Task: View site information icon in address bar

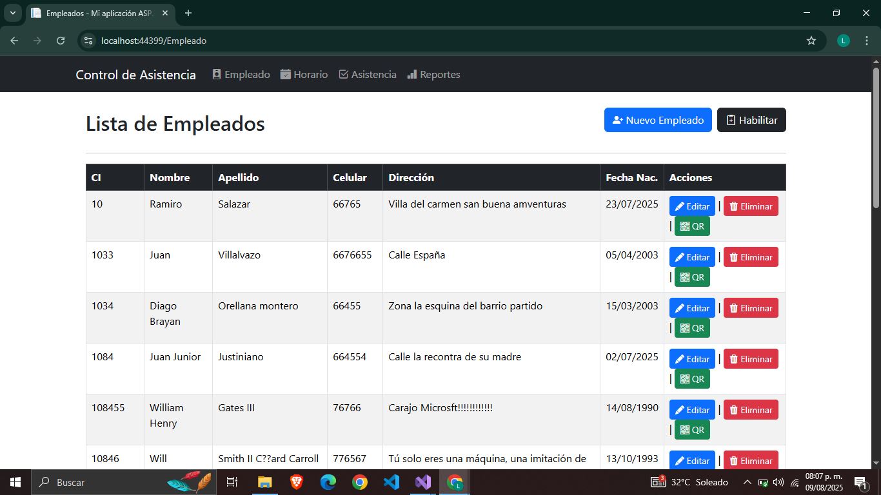Action: pos(89,41)
